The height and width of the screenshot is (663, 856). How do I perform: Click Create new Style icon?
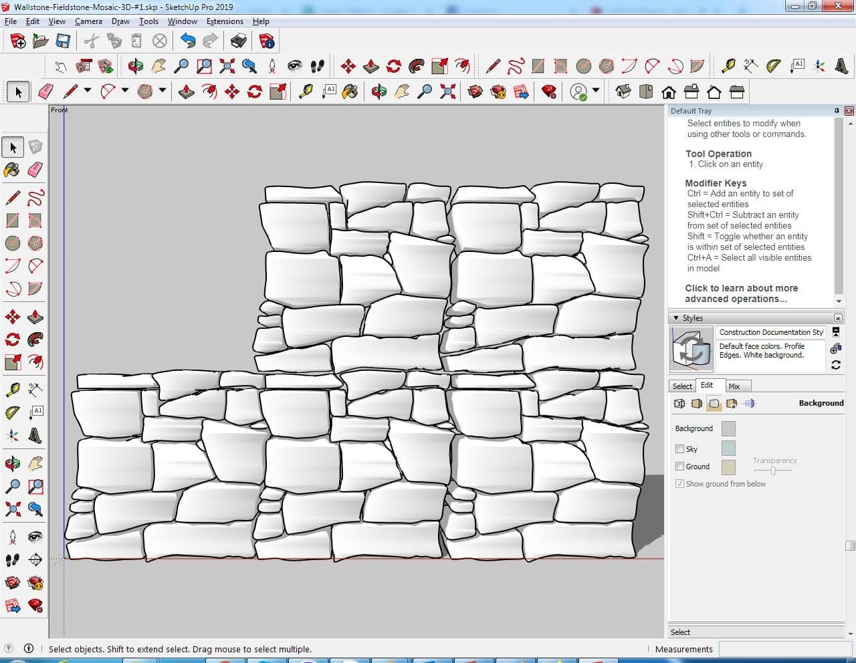click(835, 348)
